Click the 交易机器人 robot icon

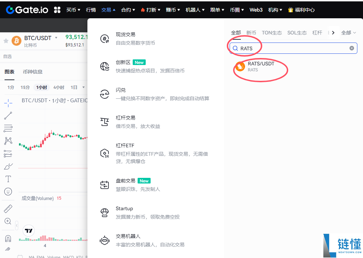click(x=105, y=240)
